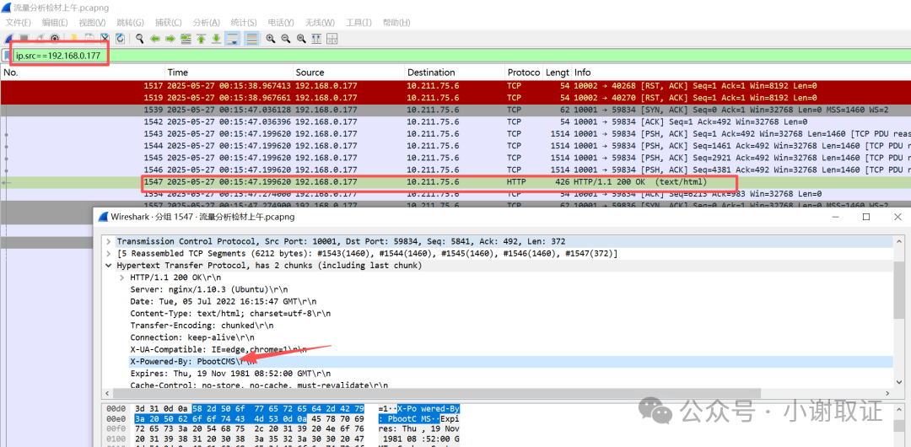The image size is (911, 447).
Task: Jump to first packet icon
Action: click(201, 39)
